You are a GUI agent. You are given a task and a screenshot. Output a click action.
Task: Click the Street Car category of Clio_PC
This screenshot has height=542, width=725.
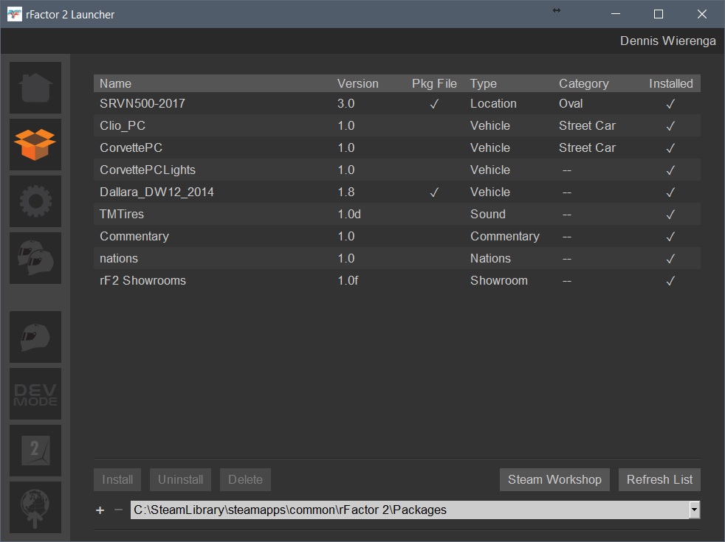coord(587,125)
